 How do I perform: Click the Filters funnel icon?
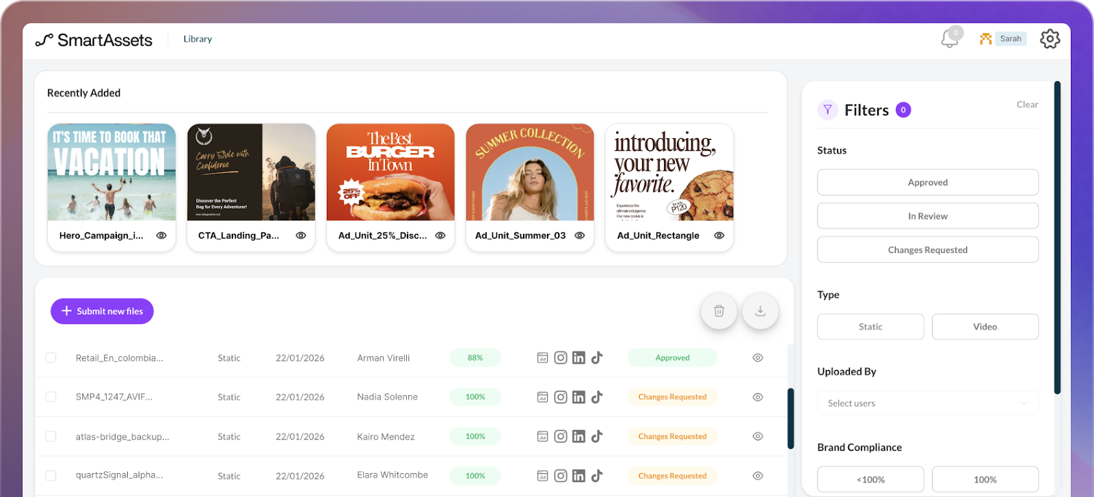point(828,109)
